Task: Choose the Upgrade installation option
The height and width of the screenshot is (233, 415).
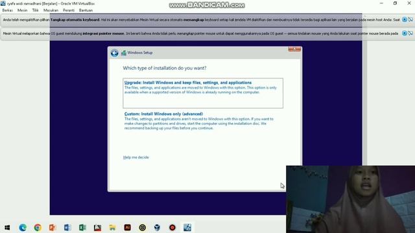Action: (x=203, y=93)
